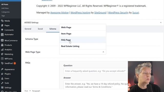Click the Comments speech bubble icon

pyautogui.click(x=2, y=30)
